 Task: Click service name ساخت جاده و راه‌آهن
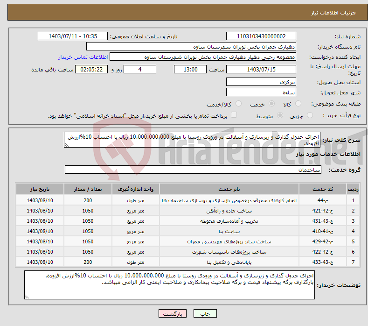[229, 211]
